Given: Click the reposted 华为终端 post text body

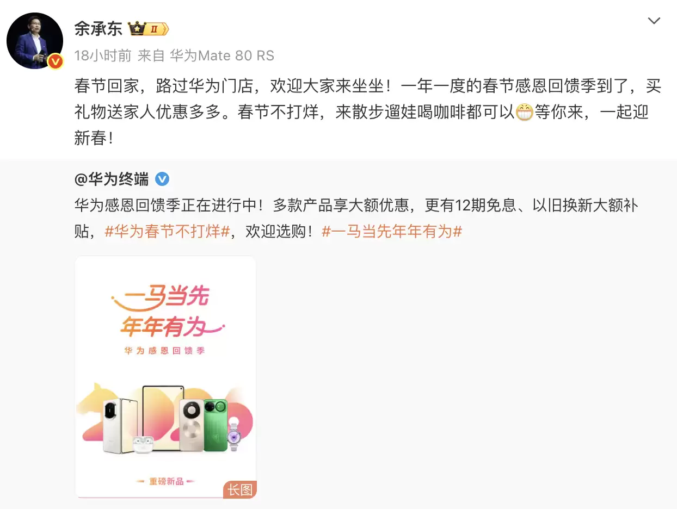Looking at the screenshot, I should [x=356, y=218].
